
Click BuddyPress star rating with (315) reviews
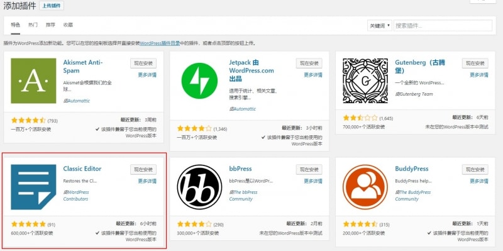(x=366, y=225)
